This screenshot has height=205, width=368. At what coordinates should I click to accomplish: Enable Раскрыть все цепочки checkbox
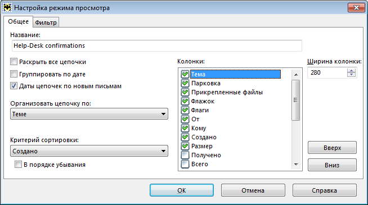(x=14, y=62)
